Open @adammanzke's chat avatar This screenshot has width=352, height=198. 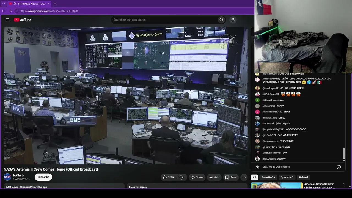pyautogui.click(x=257, y=141)
